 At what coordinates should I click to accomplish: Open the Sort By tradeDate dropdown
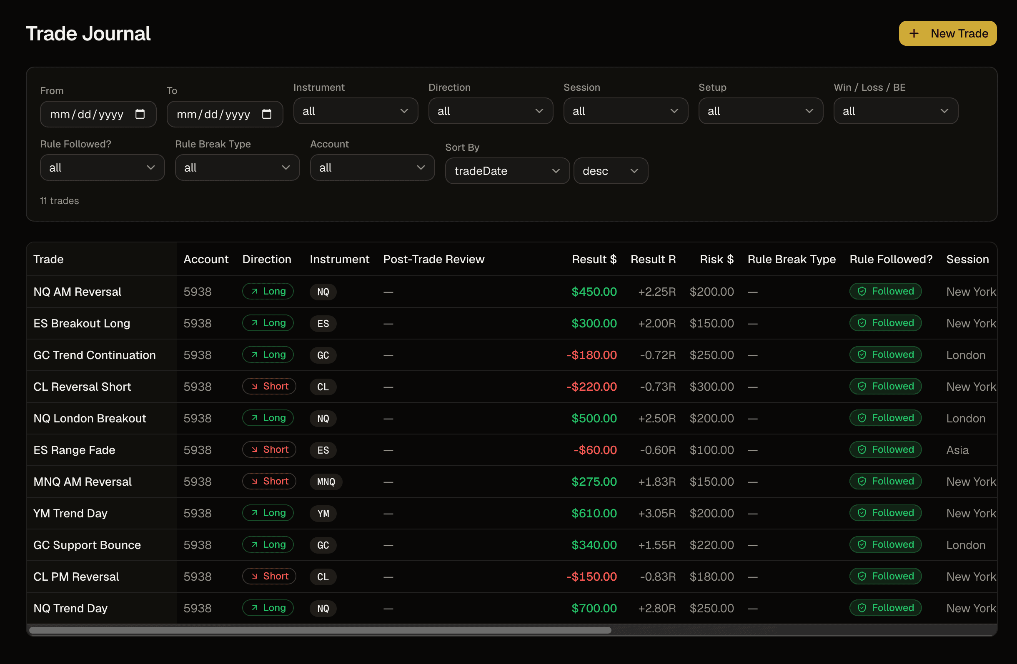508,171
